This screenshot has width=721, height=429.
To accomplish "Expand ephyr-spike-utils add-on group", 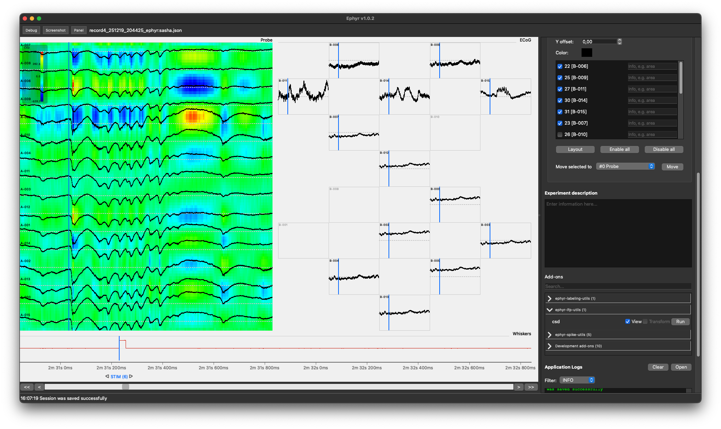I will click(550, 335).
